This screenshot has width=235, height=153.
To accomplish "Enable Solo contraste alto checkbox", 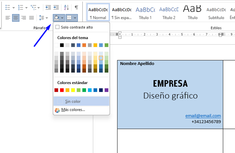I will pyautogui.click(x=58, y=27).
